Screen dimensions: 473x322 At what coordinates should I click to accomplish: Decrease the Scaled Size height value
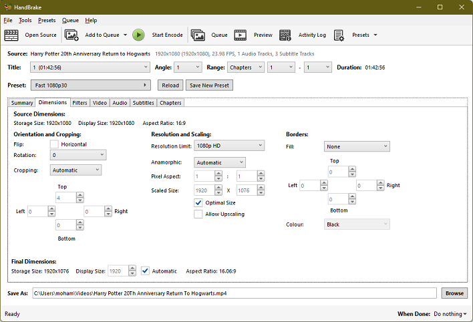(x=261, y=193)
